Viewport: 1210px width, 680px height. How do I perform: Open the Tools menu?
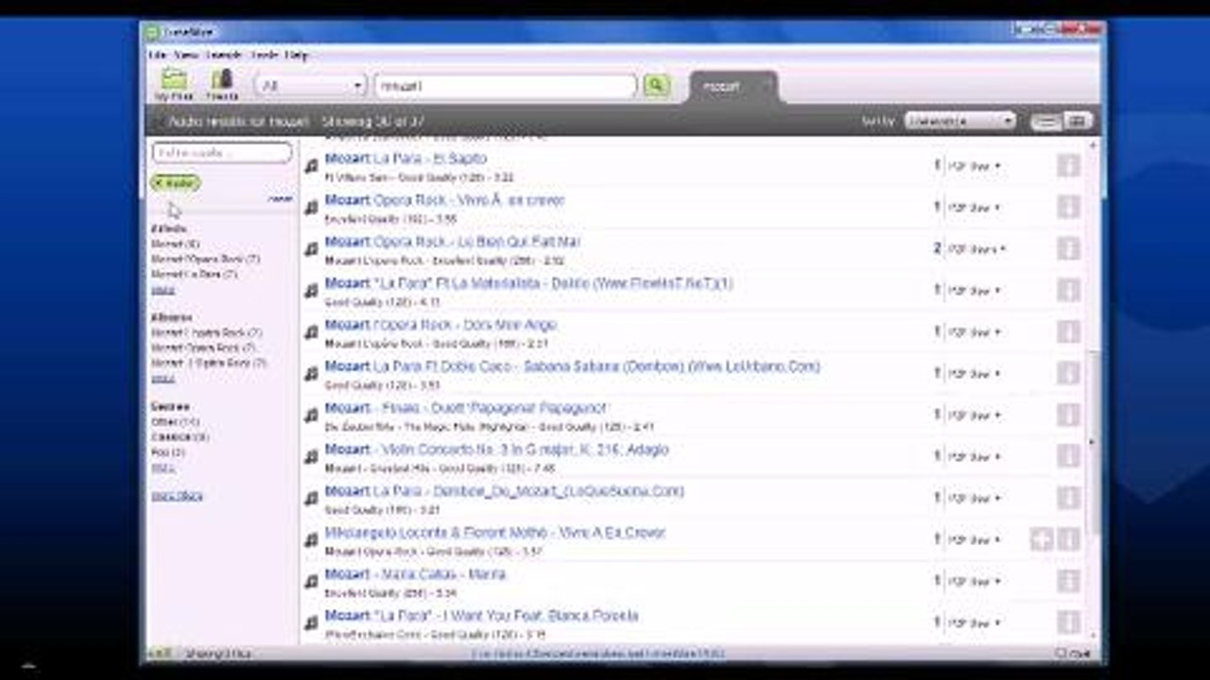(264, 56)
